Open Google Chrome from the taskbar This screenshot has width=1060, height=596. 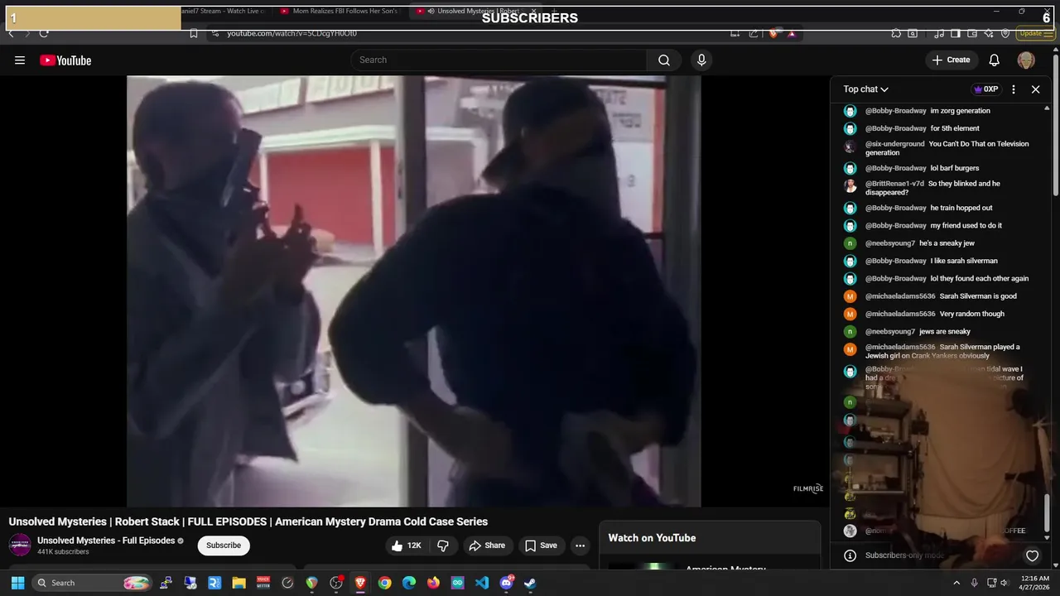coord(384,583)
